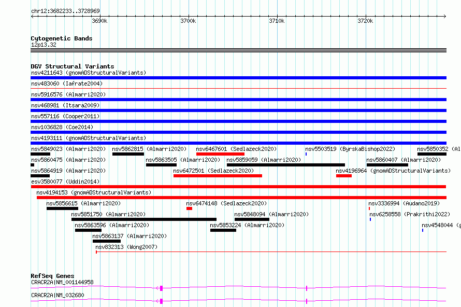Click the nsv4193111 gnomAD variant label
Screen dimensions: 461x307
tap(89, 138)
